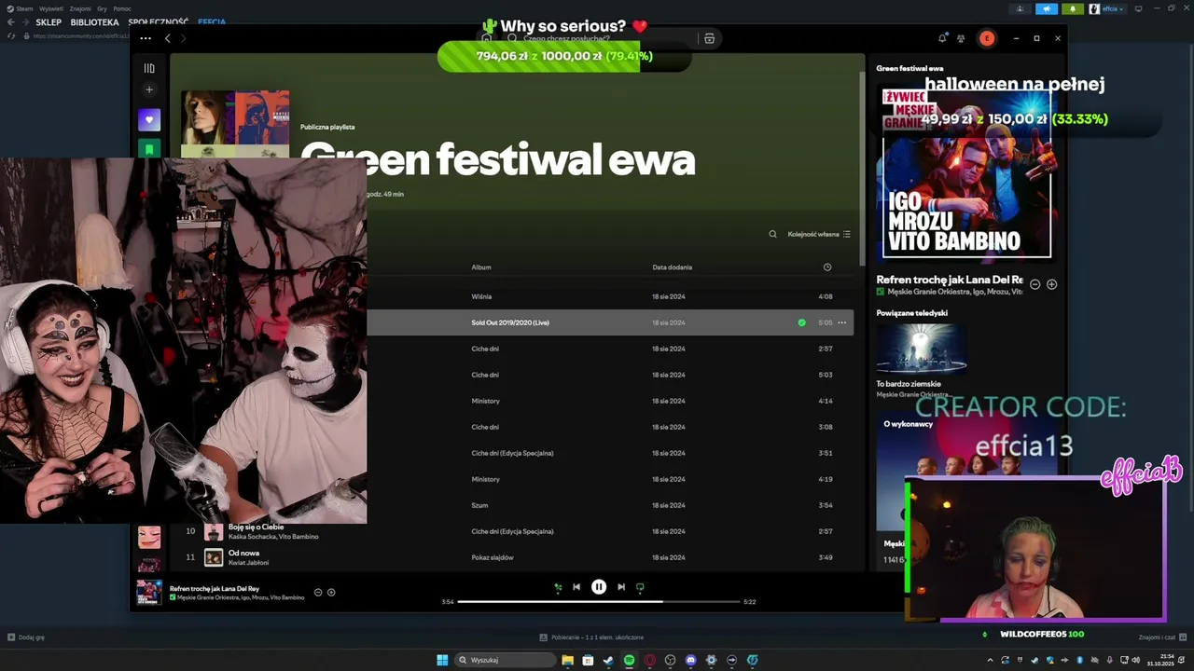Open Liked Songs in the sidebar
This screenshot has width=1194, height=671.
click(x=149, y=119)
